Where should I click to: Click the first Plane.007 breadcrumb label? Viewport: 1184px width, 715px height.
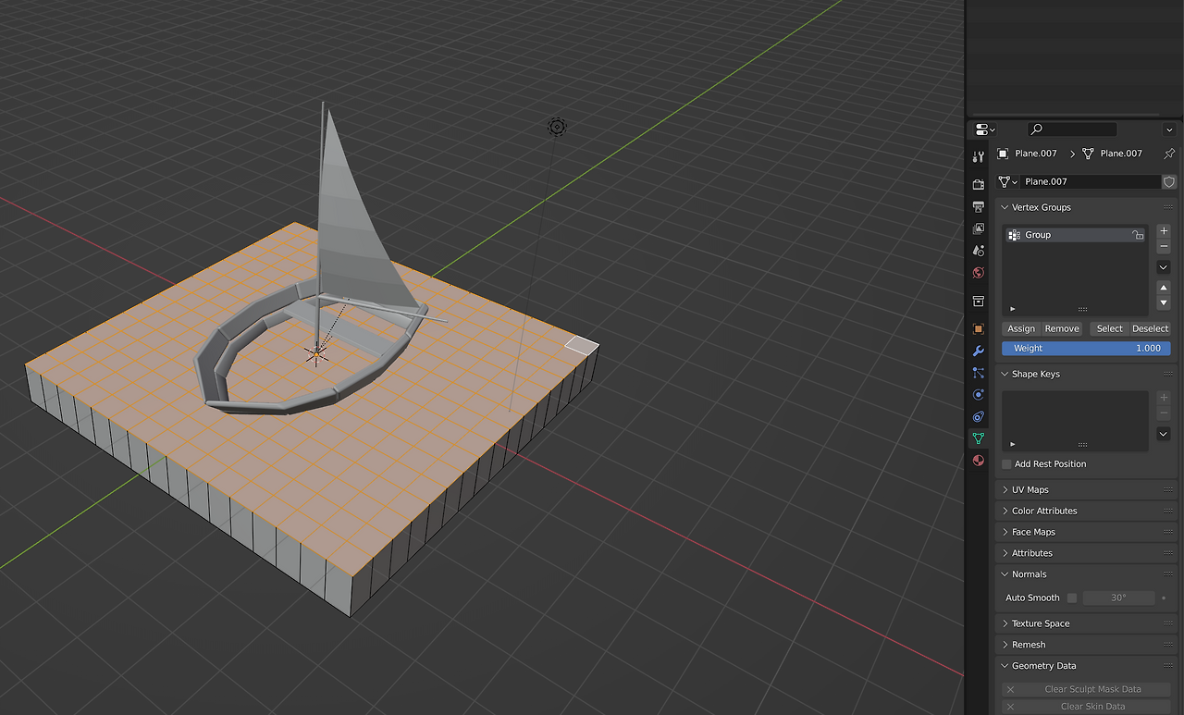tap(1036, 154)
